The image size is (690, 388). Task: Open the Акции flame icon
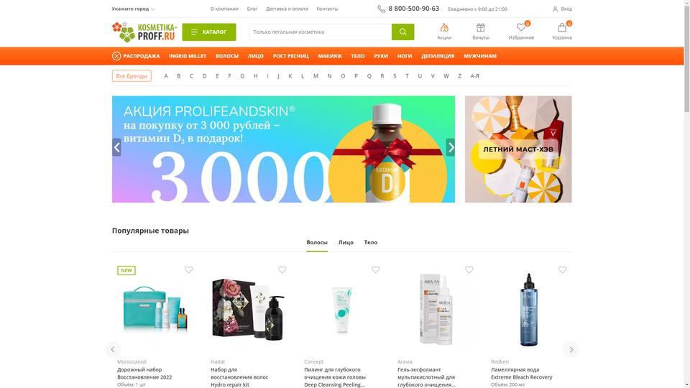[x=444, y=28]
